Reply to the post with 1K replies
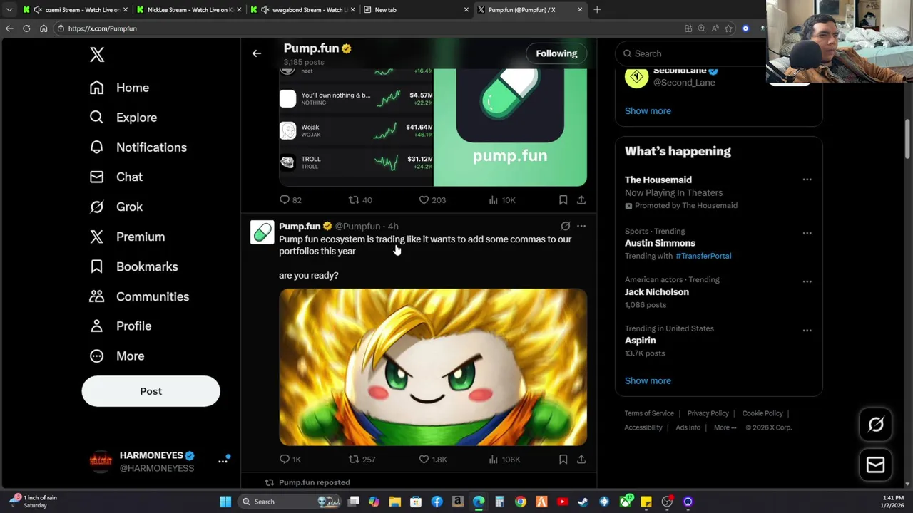Image resolution: width=913 pixels, height=513 pixels. click(x=290, y=460)
